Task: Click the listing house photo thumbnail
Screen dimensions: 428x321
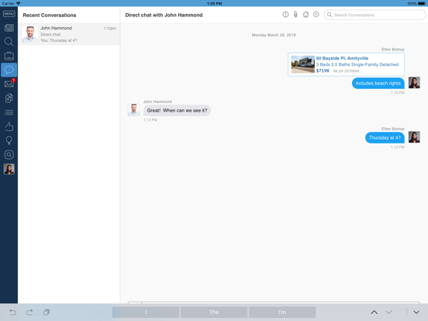Action: click(302, 64)
